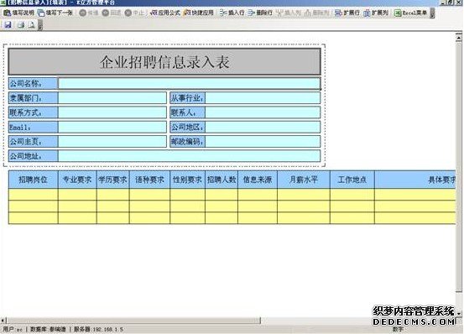464x334 pixels.
Task: Click 填写下一张 to fill next form
Action: [55, 13]
